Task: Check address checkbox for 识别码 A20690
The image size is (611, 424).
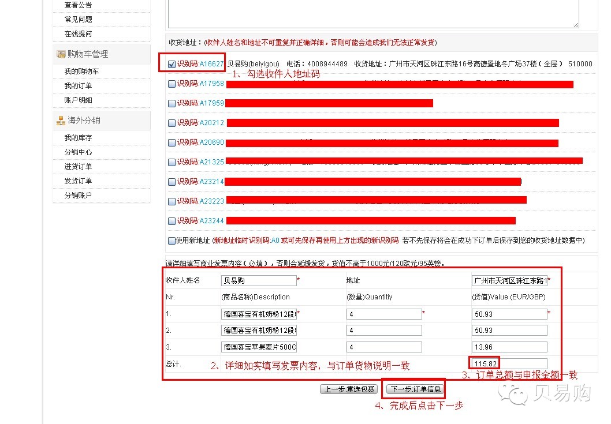Action: 172,142
